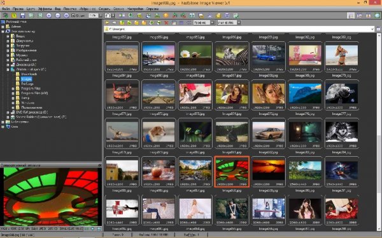Click the Save icon in main toolbar

23,15
